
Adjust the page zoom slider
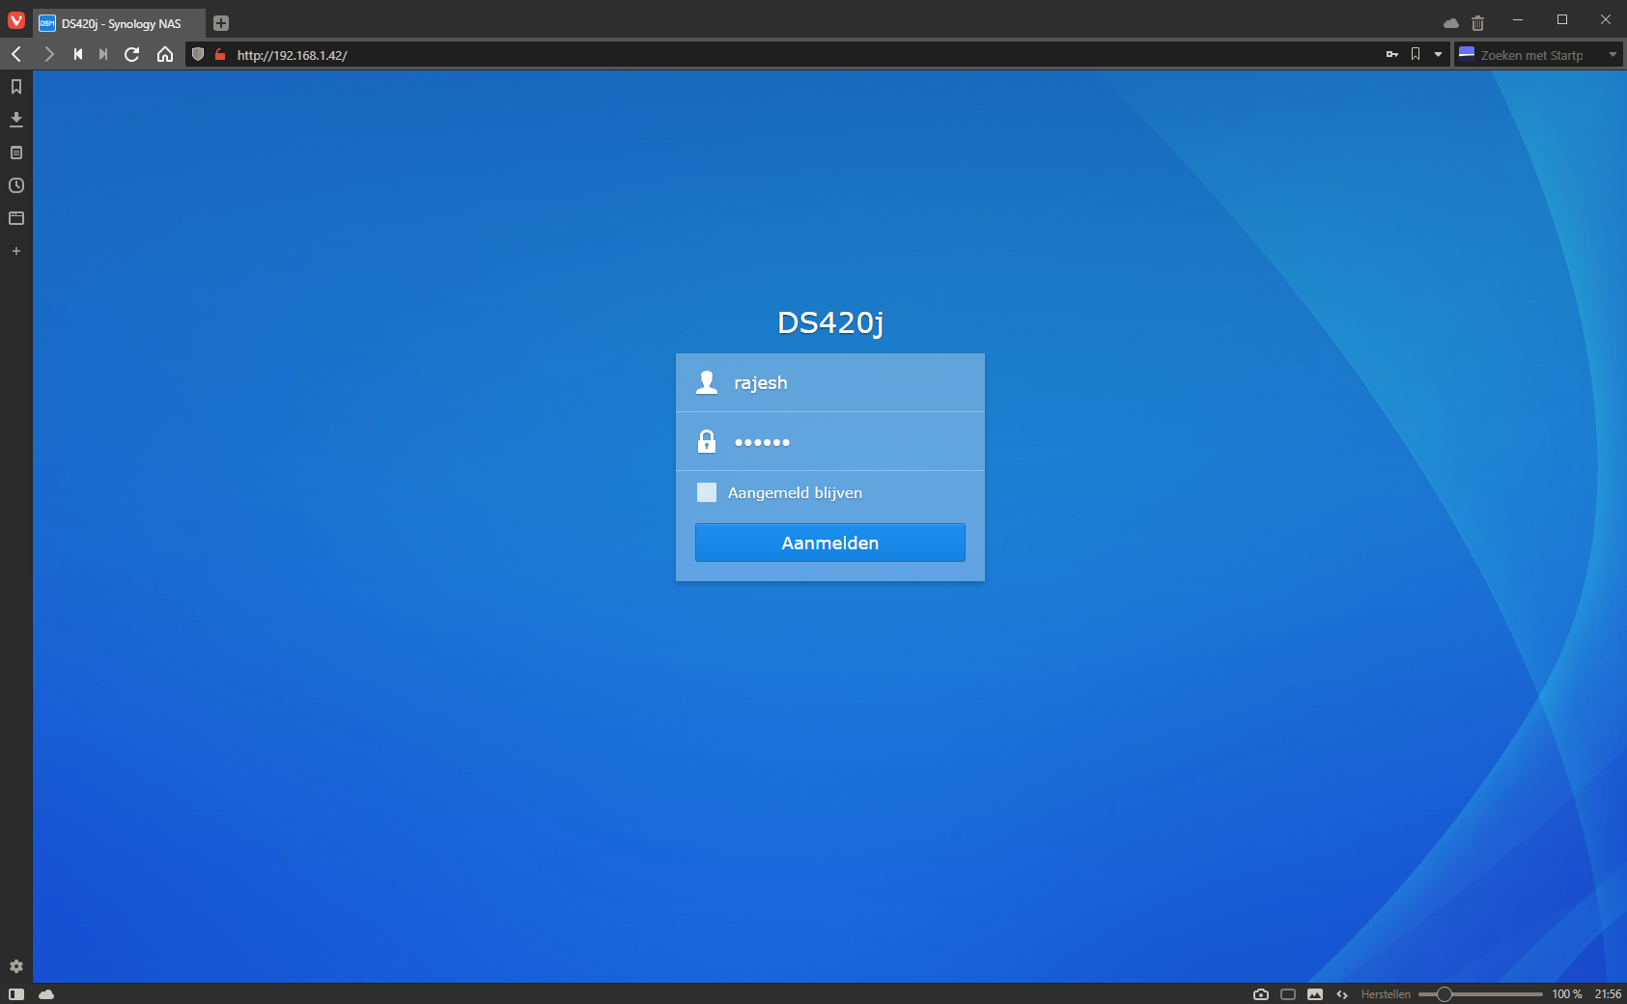(x=1480, y=993)
